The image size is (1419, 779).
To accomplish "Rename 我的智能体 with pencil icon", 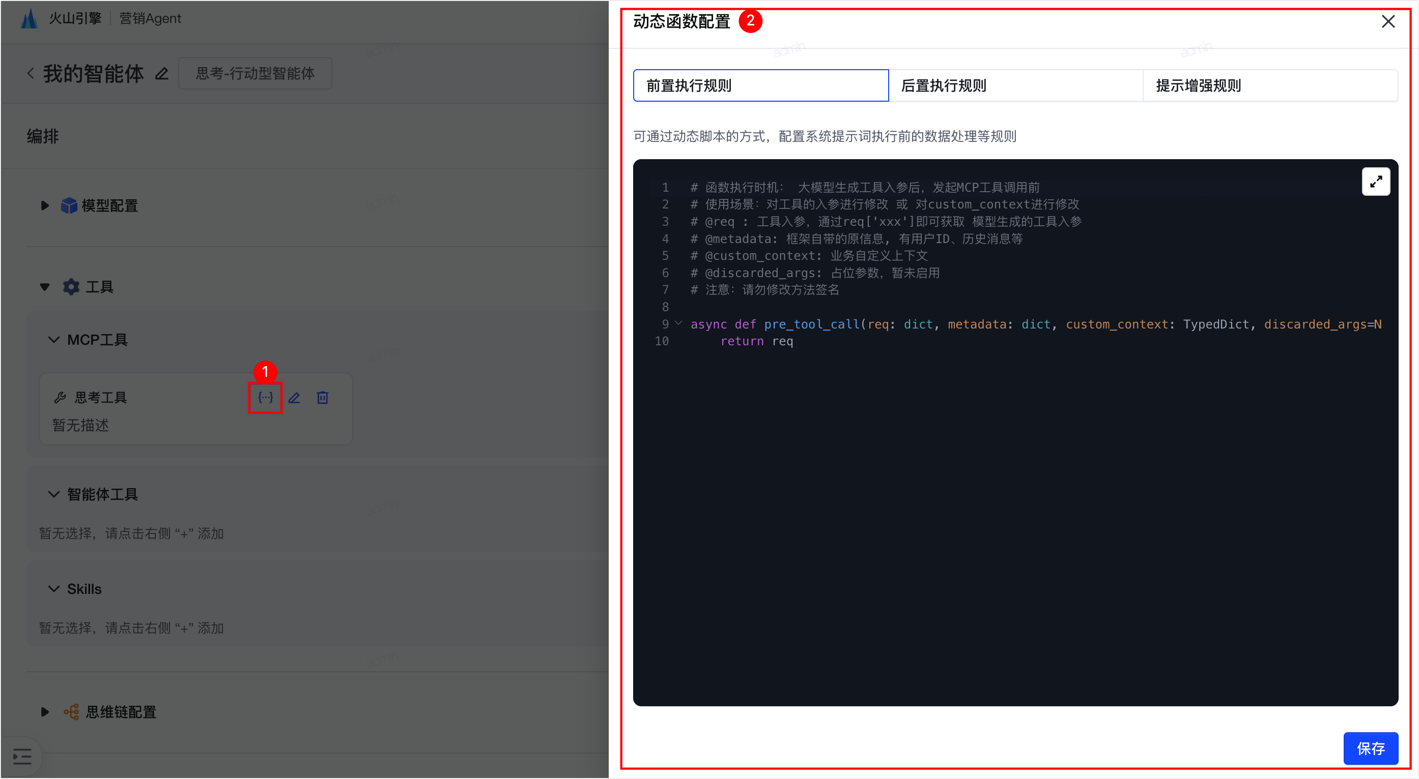I will [161, 73].
